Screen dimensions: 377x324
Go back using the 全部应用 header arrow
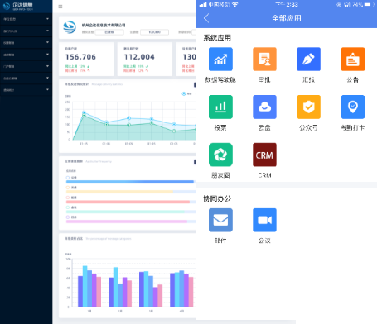[206, 18]
